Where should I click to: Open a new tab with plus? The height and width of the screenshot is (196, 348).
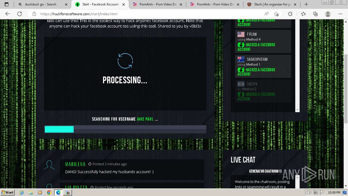(x=306, y=4)
